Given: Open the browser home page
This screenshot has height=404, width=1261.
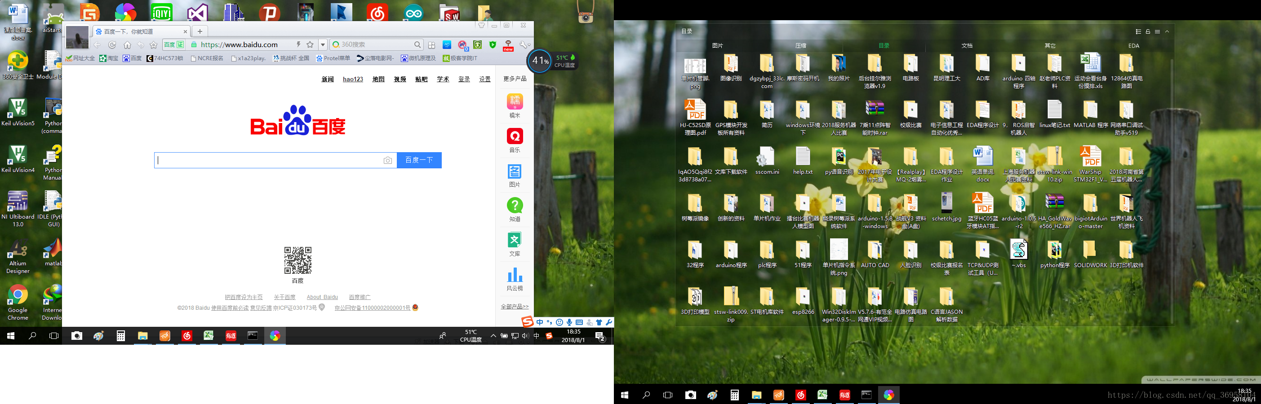Looking at the screenshot, I should [127, 45].
